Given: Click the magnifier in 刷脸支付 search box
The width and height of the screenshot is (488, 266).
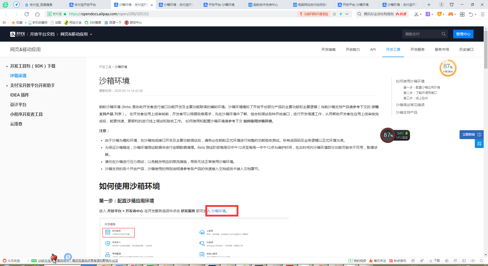Looking at the screenshot, I should [x=444, y=34].
